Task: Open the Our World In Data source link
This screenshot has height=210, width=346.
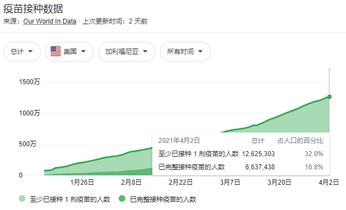Action: (50, 21)
